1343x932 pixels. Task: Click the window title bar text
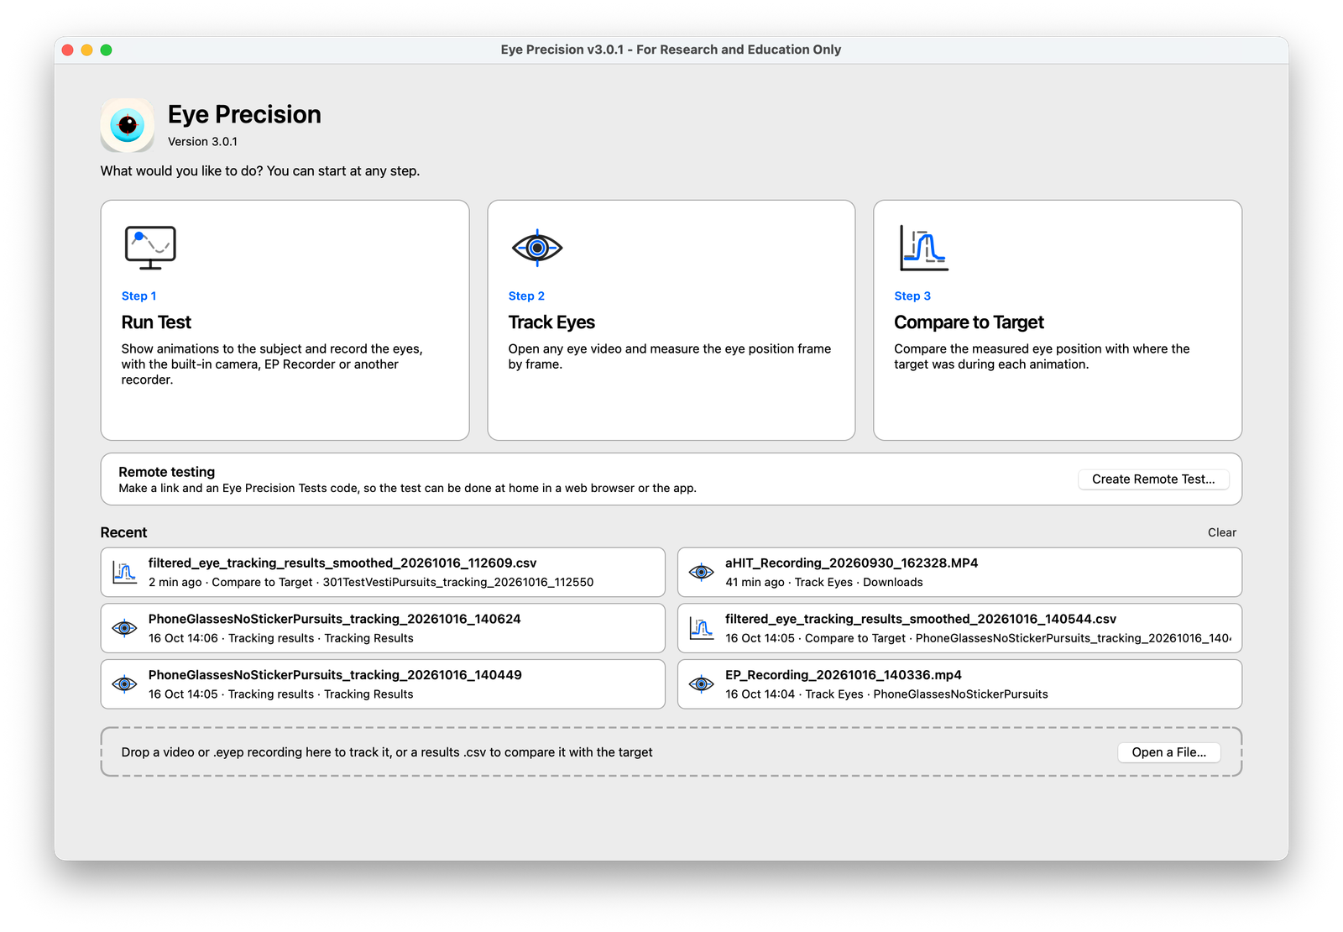point(671,50)
